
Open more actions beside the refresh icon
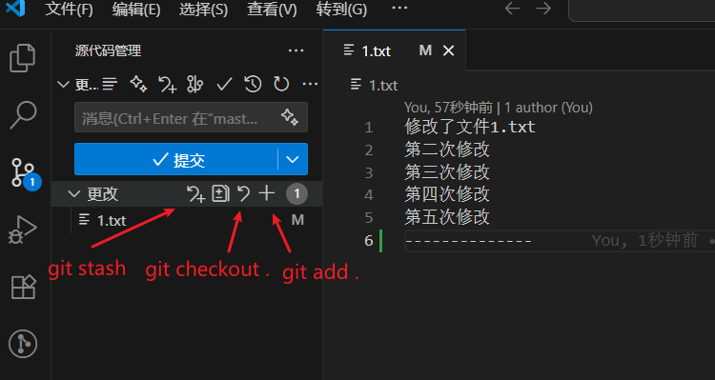310,84
